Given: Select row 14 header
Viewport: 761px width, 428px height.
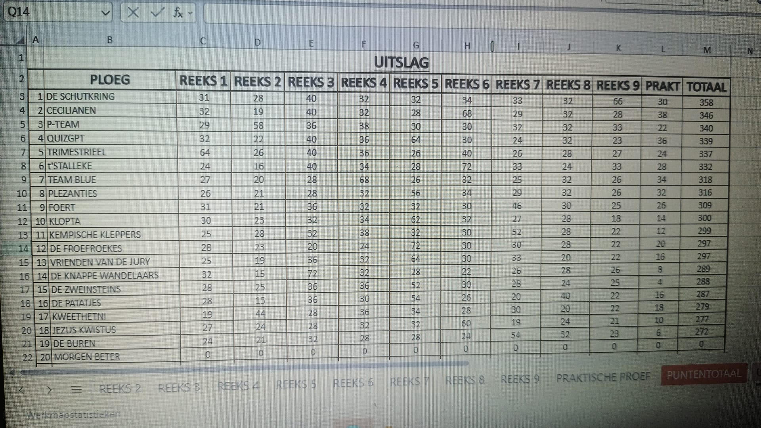Looking at the screenshot, I should point(23,248).
